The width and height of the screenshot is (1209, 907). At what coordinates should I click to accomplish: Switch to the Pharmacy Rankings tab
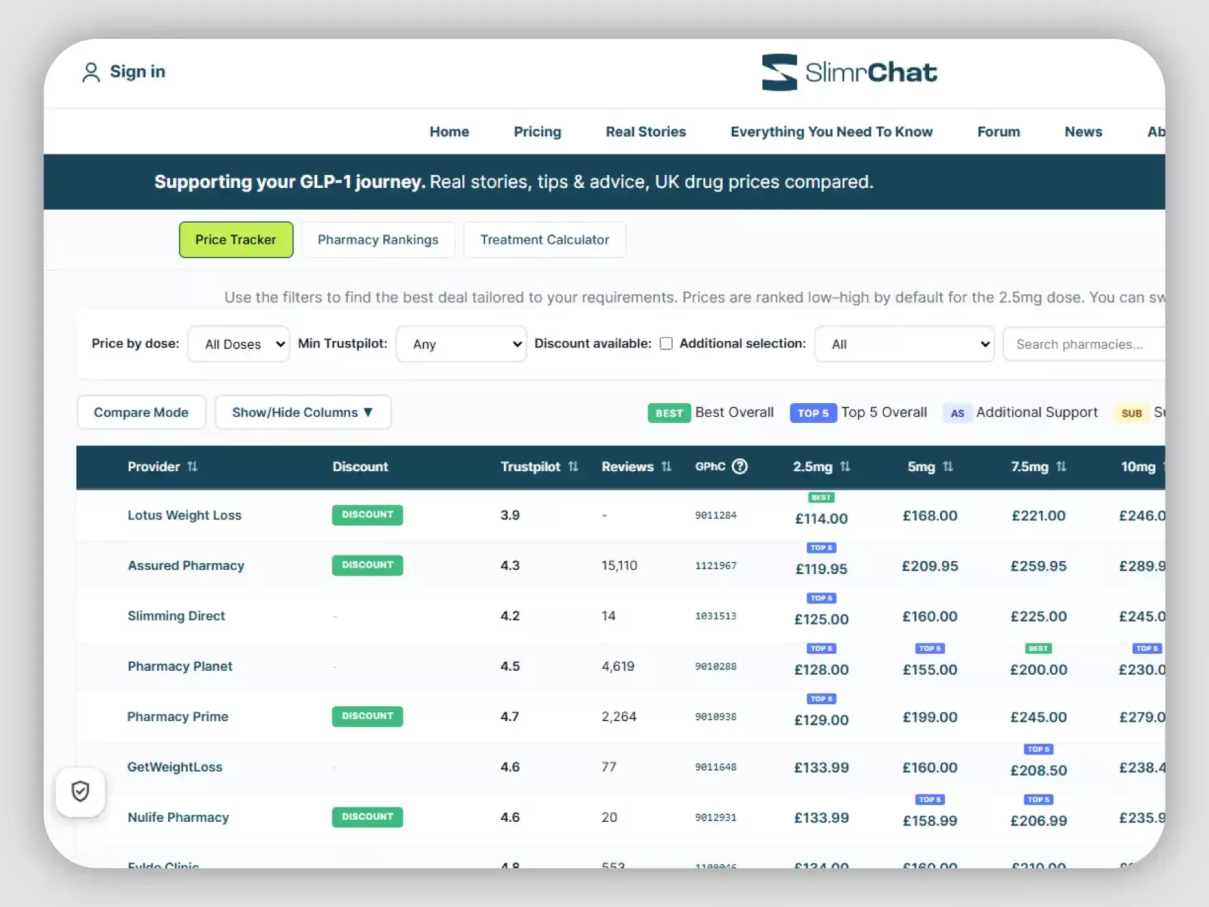click(x=378, y=240)
